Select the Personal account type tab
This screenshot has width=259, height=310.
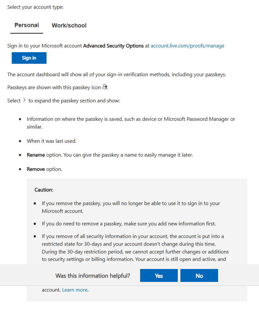(27, 25)
